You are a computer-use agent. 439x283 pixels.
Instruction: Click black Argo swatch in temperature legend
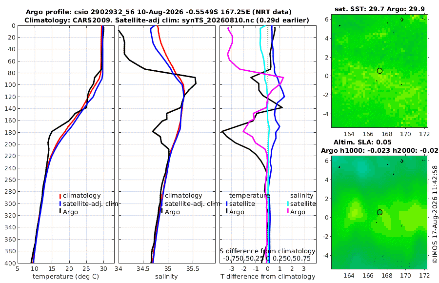click(60, 212)
